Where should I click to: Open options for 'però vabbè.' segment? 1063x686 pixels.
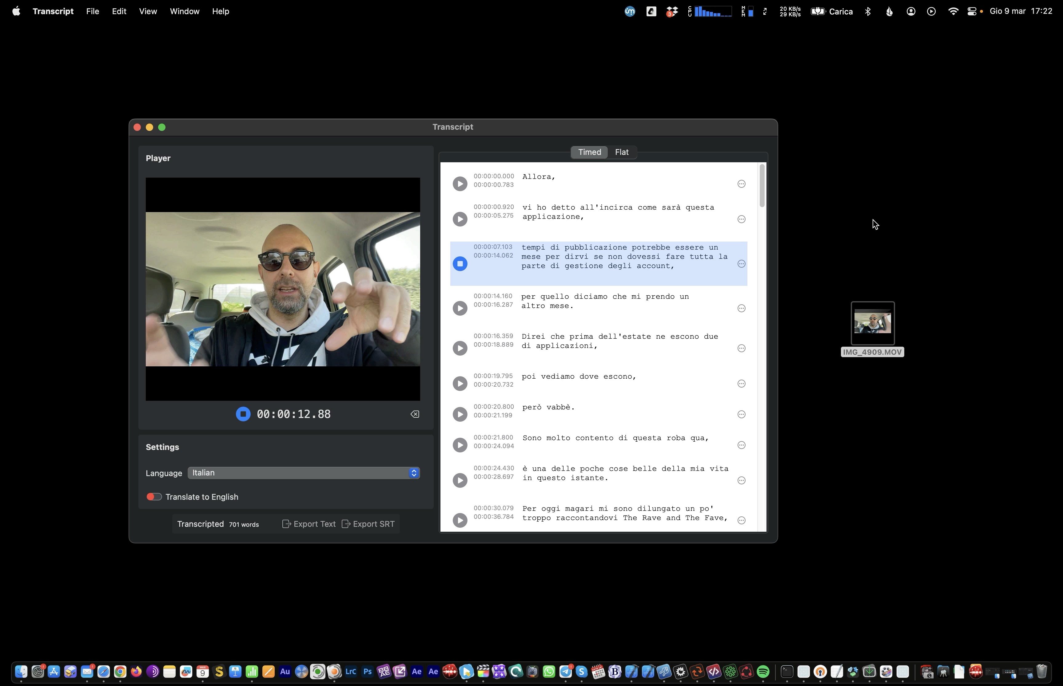[741, 414]
